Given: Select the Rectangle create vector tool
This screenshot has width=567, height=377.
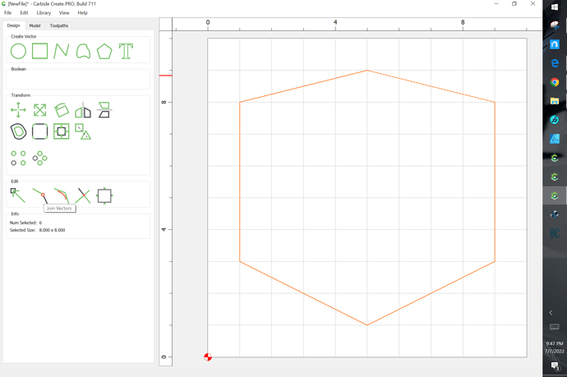Looking at the screenshot, I should click(x=39, y=51).
